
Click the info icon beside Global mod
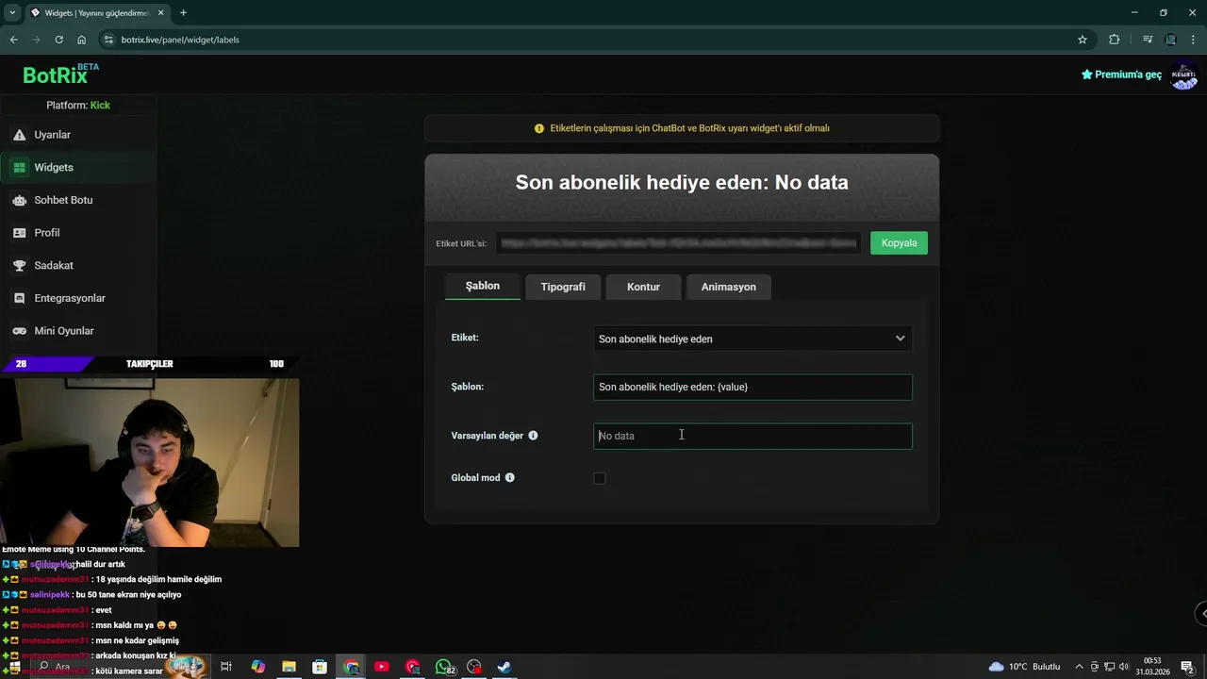(x=510, y=478)
